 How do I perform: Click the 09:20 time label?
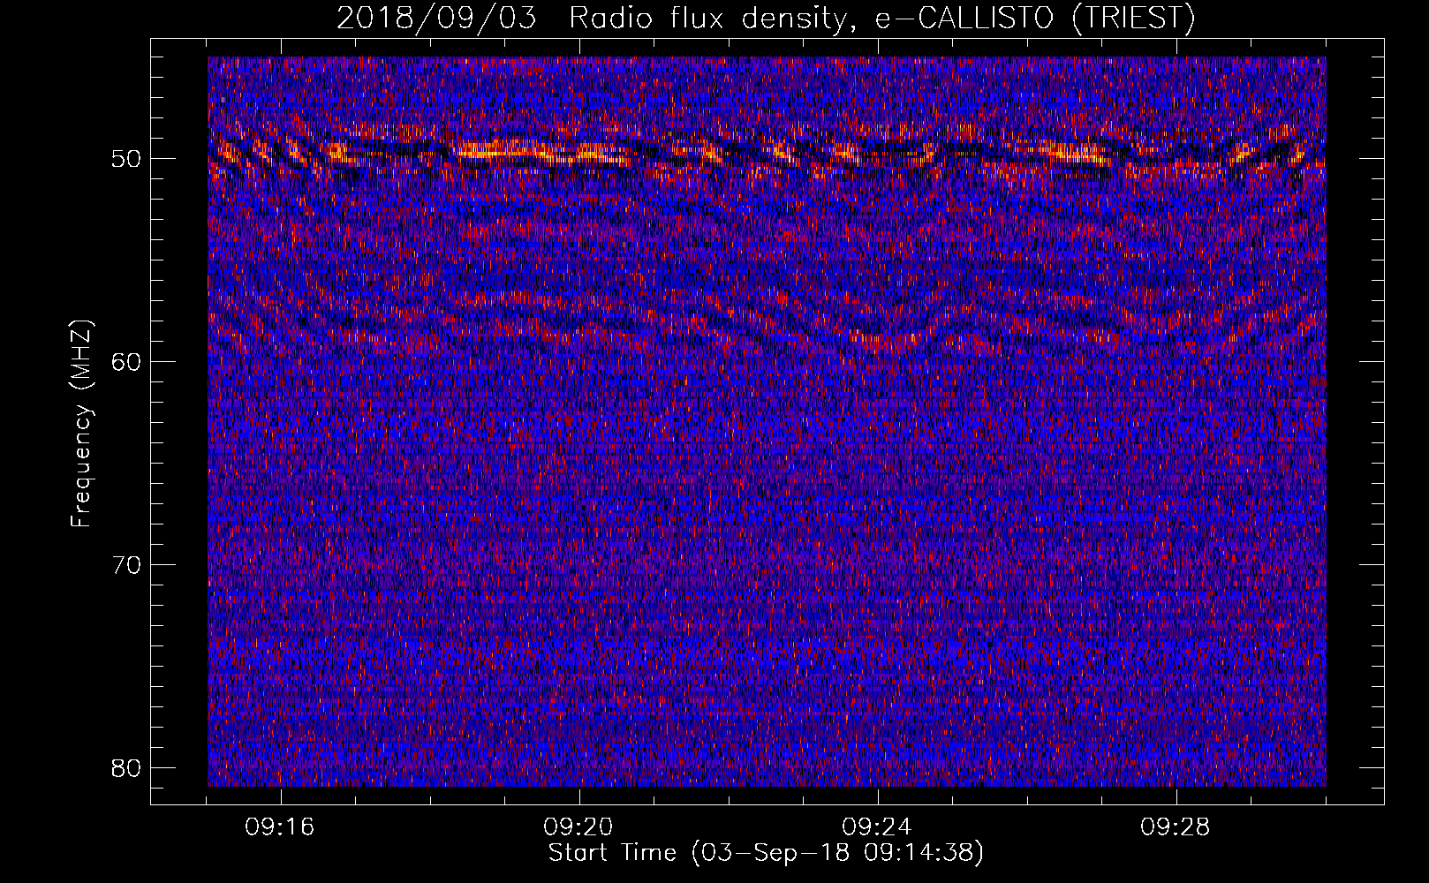coord(578,827)
